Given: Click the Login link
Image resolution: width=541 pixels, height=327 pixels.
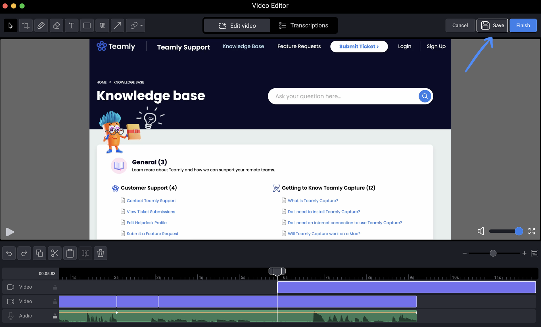Looking at the screenshot, I should [x=404, y=46].
